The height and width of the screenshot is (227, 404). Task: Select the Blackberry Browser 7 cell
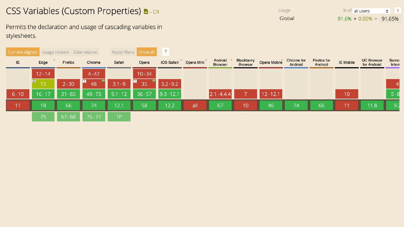(x=246, y=94)
